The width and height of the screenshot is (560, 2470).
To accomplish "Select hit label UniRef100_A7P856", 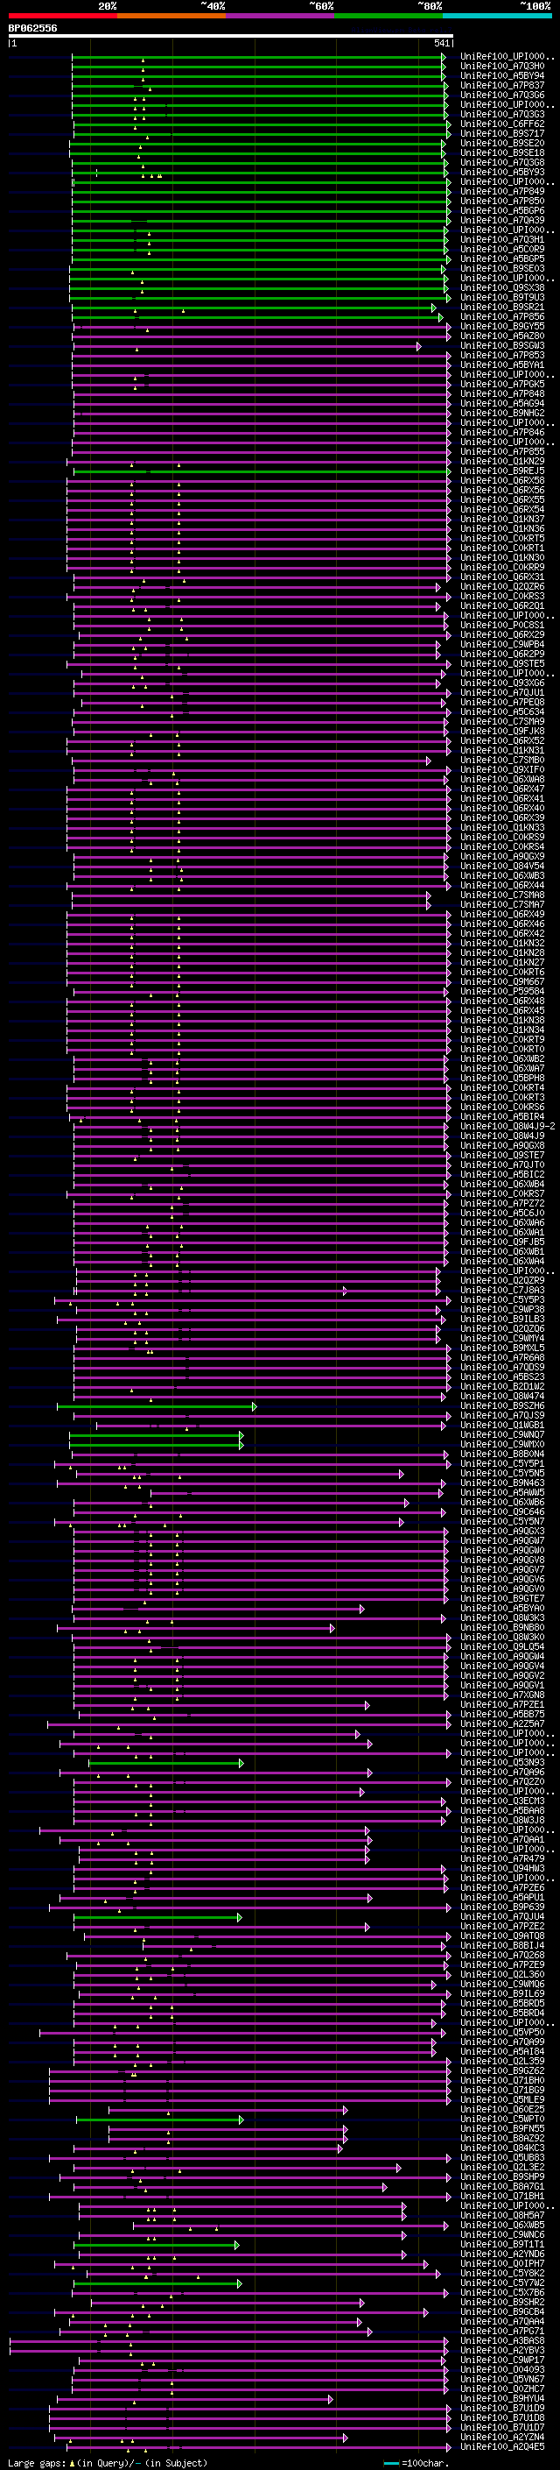I will coord(502,317).
